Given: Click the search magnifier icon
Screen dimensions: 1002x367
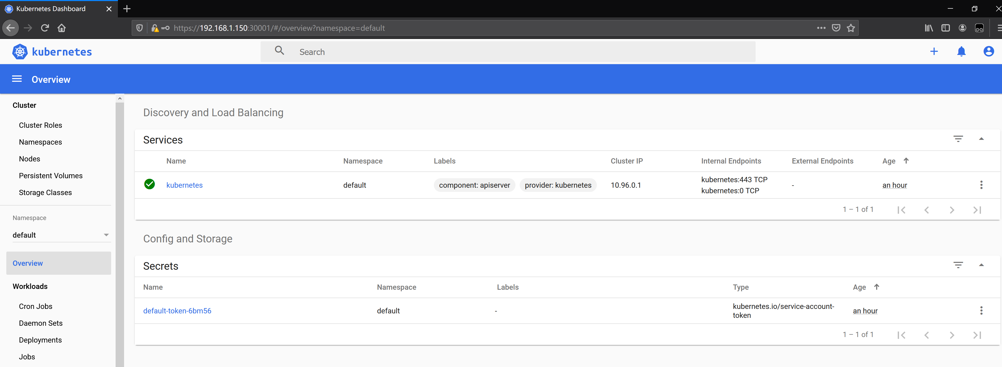Looking at the screenshot, I should [279, 50].
